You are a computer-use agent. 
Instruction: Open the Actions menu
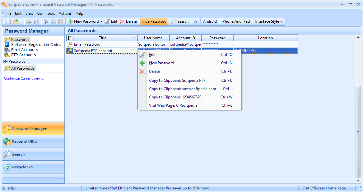click(65, 13)
